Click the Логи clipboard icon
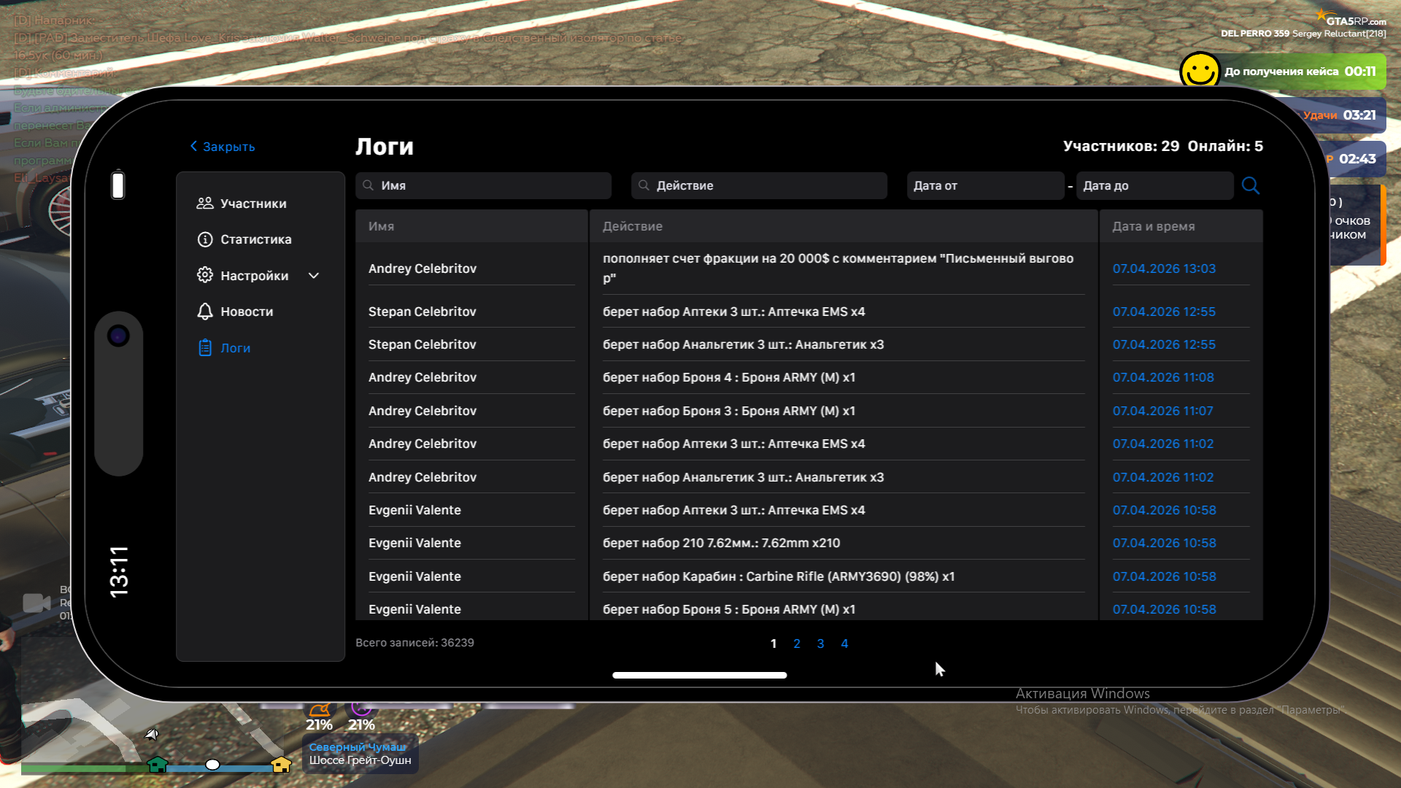The image size is (1401, 788). tap(205, 348)
